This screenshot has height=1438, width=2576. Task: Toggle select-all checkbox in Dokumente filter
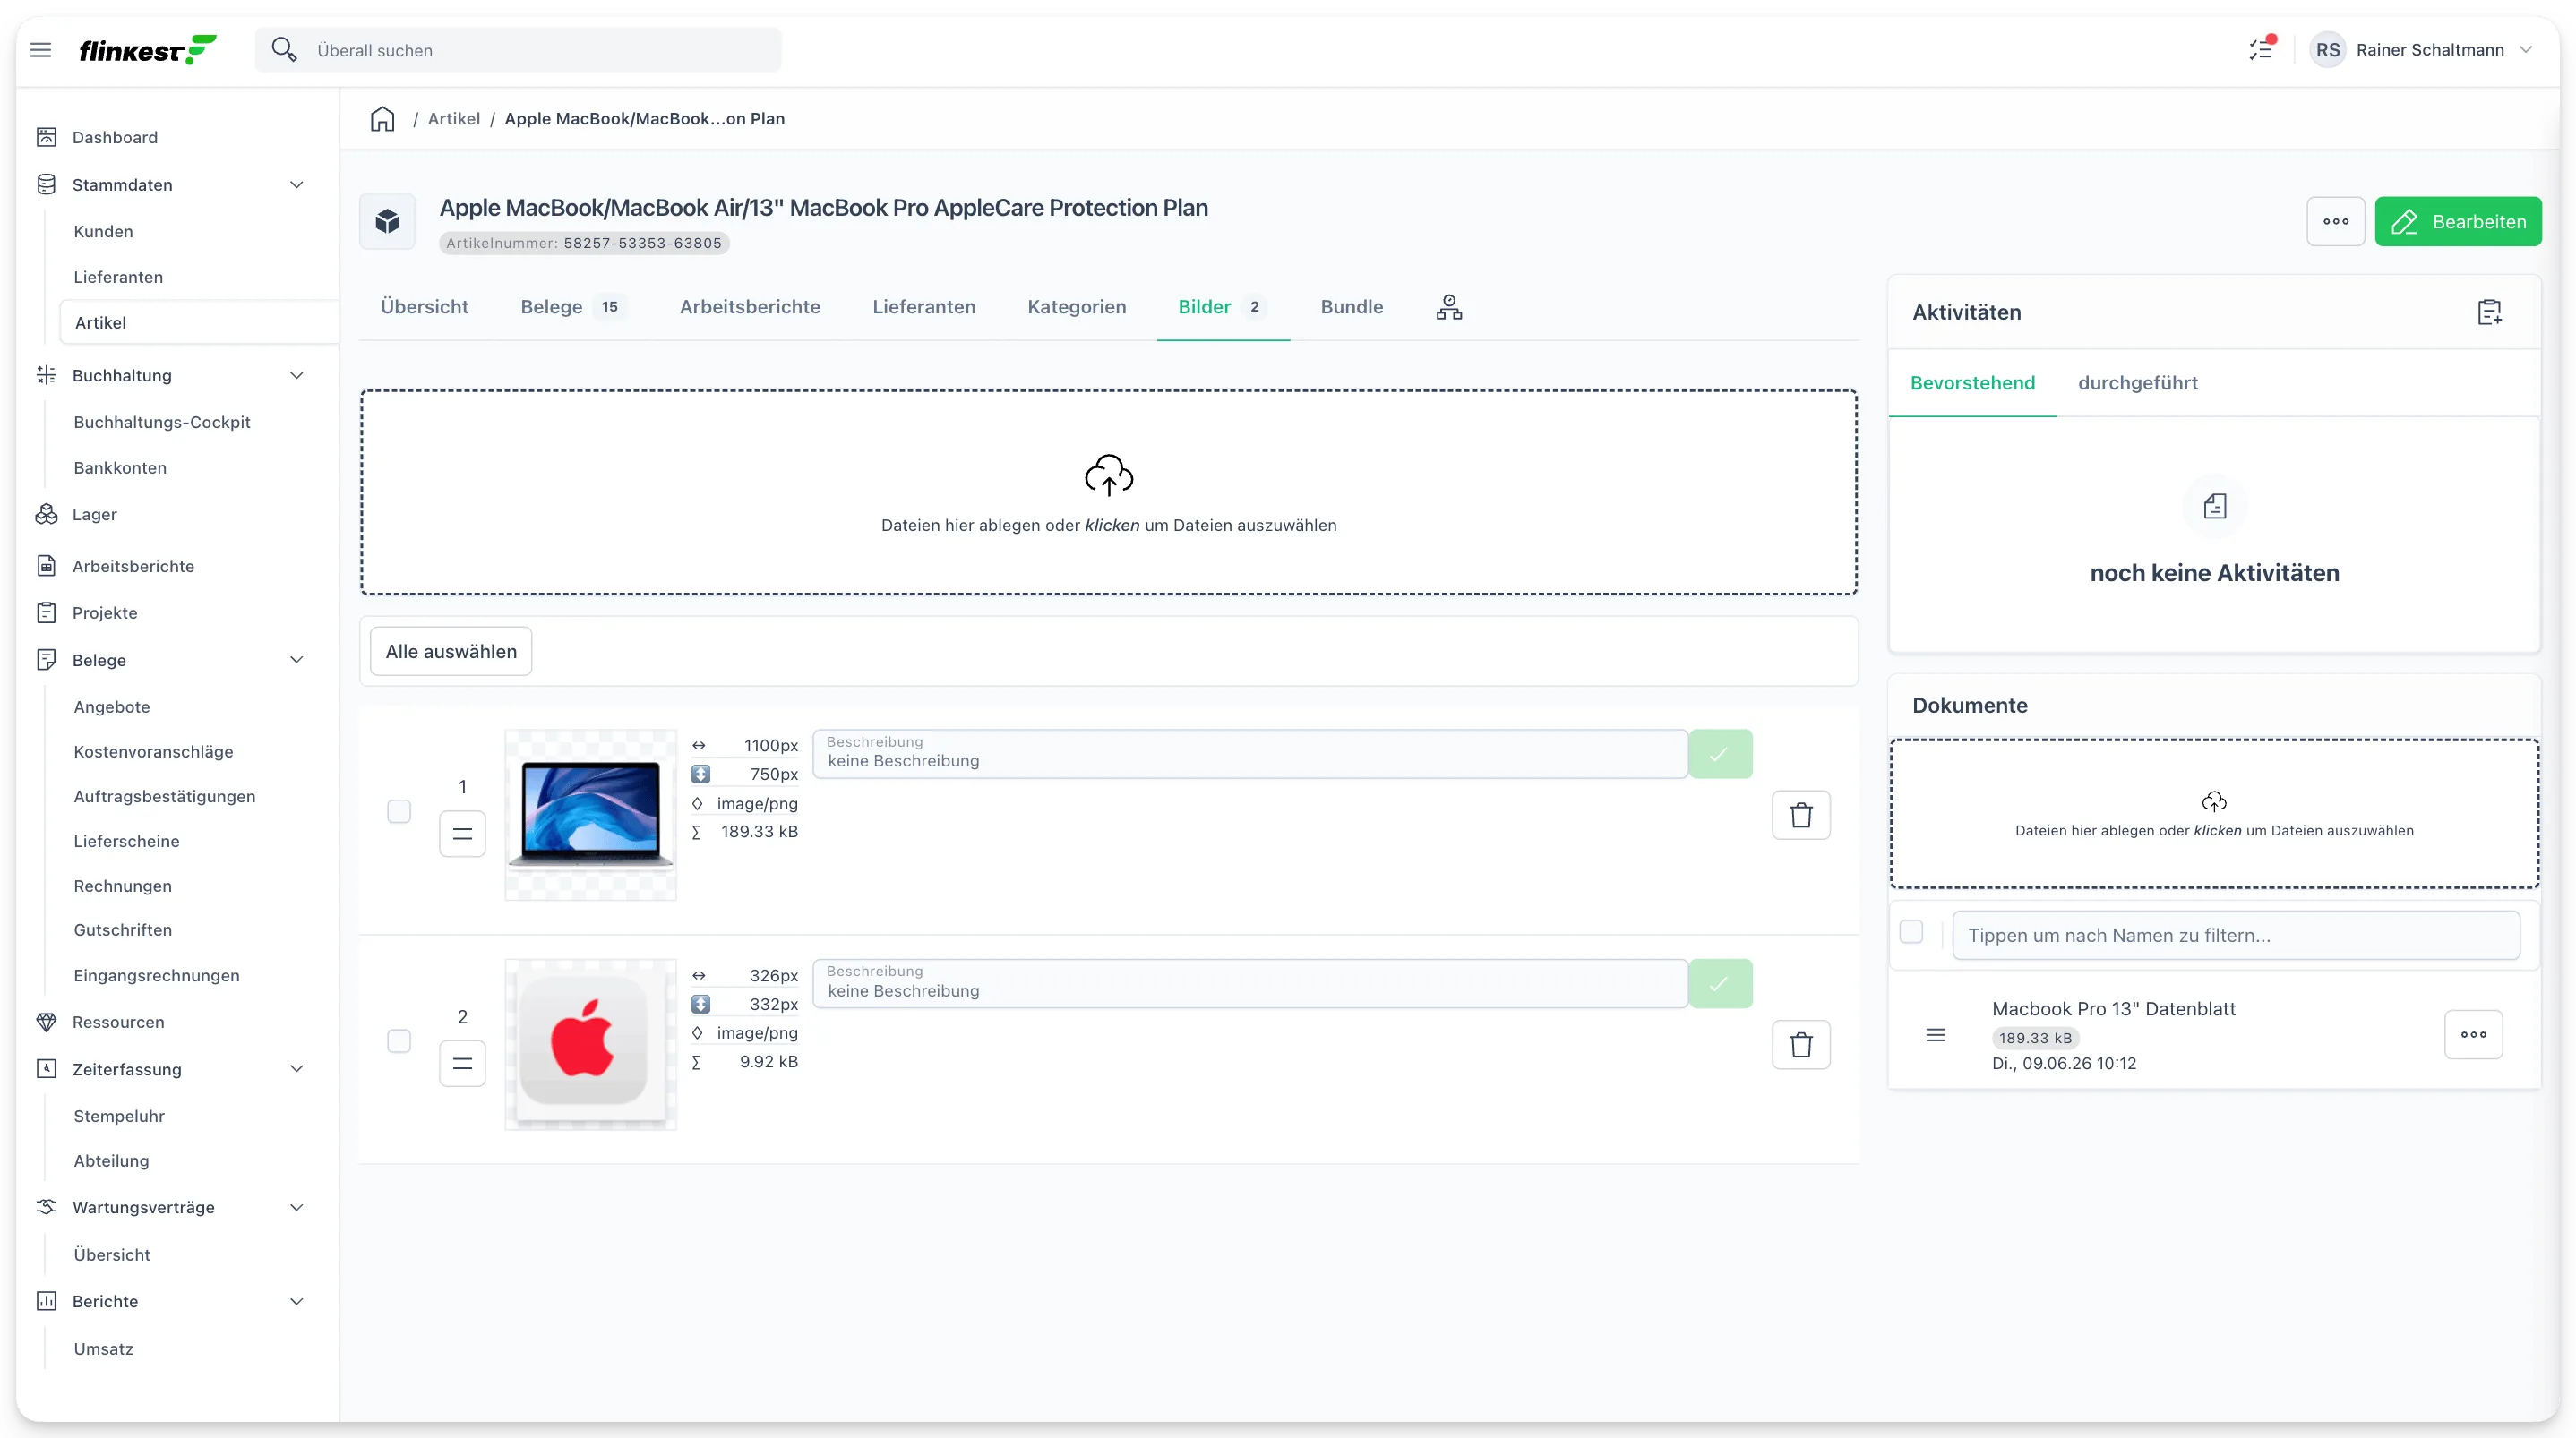pyautogui.click(x=1911, y=932)
